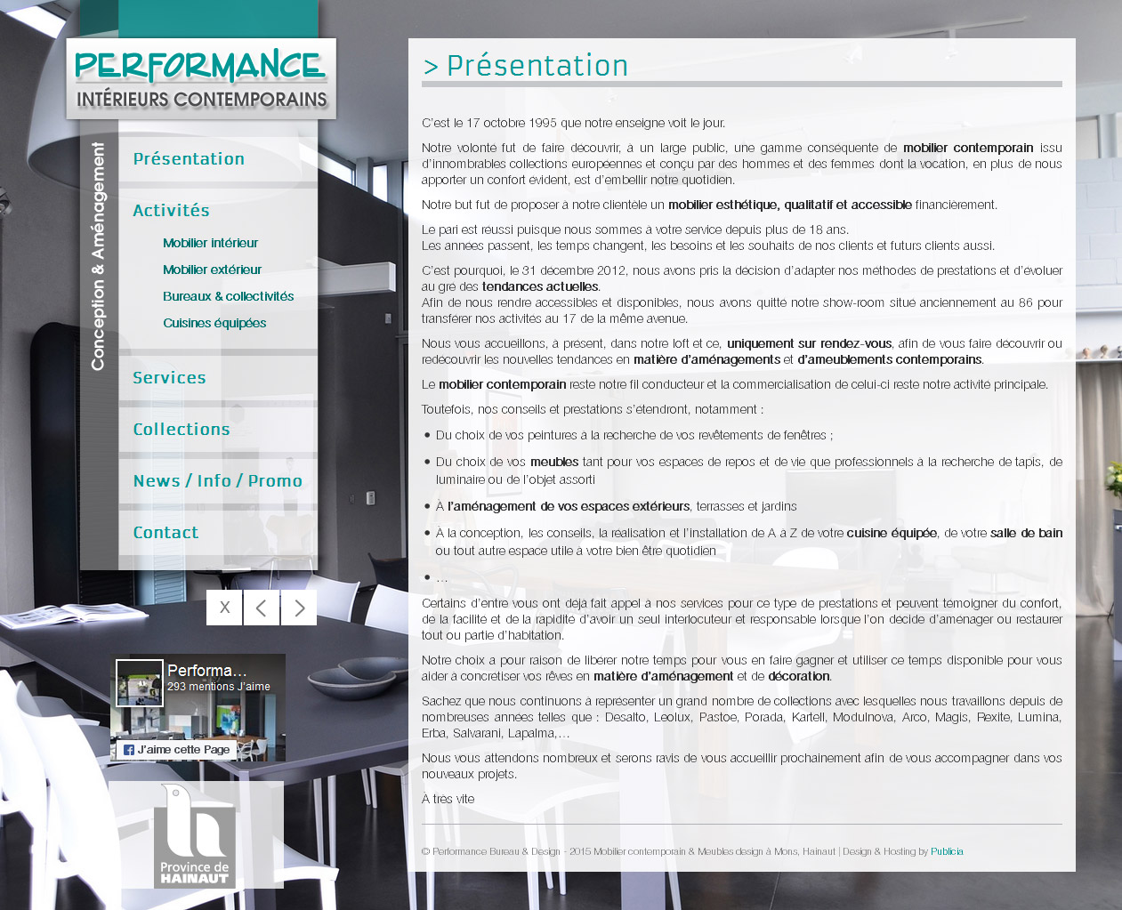
Task: Show the next background image
Action: pyautogui.click(x=299, y=608)
